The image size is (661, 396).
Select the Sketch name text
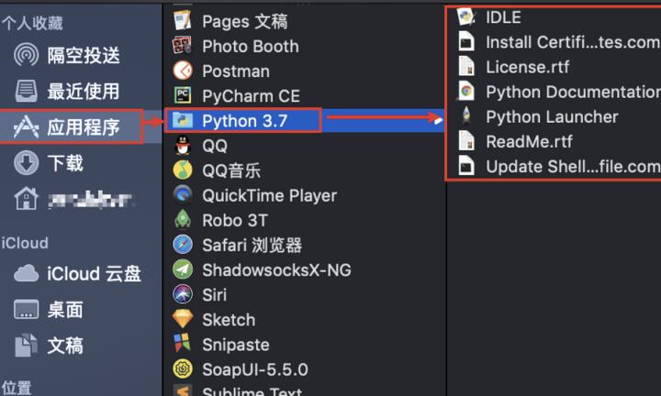229,320
